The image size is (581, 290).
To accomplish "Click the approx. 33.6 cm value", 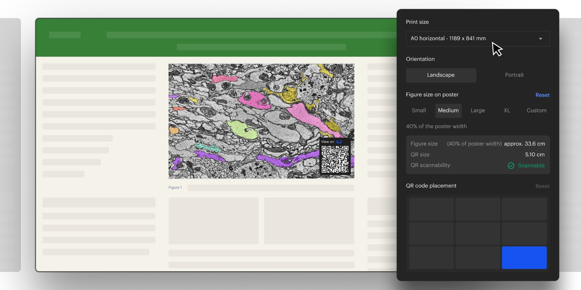I will (524, 144).
